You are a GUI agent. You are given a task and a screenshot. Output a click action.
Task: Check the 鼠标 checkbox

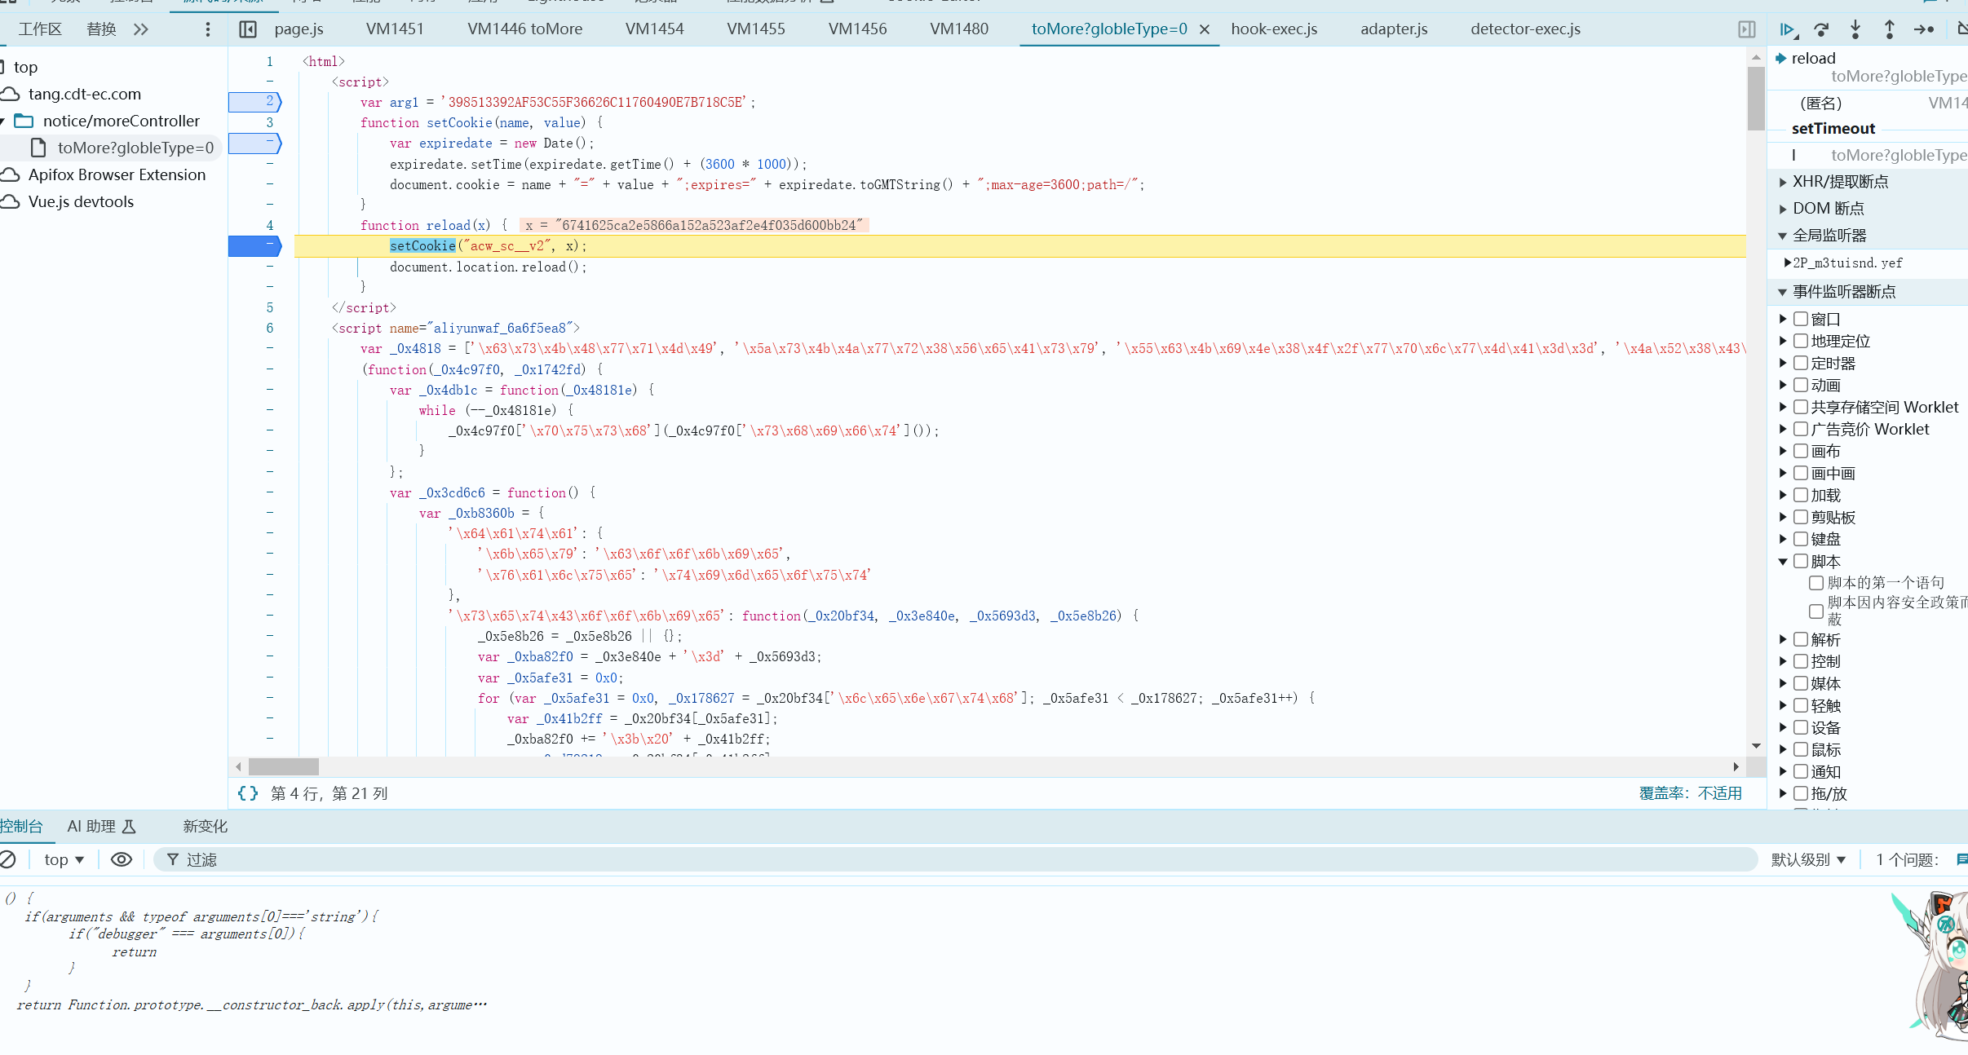(x=1801, y=749)
